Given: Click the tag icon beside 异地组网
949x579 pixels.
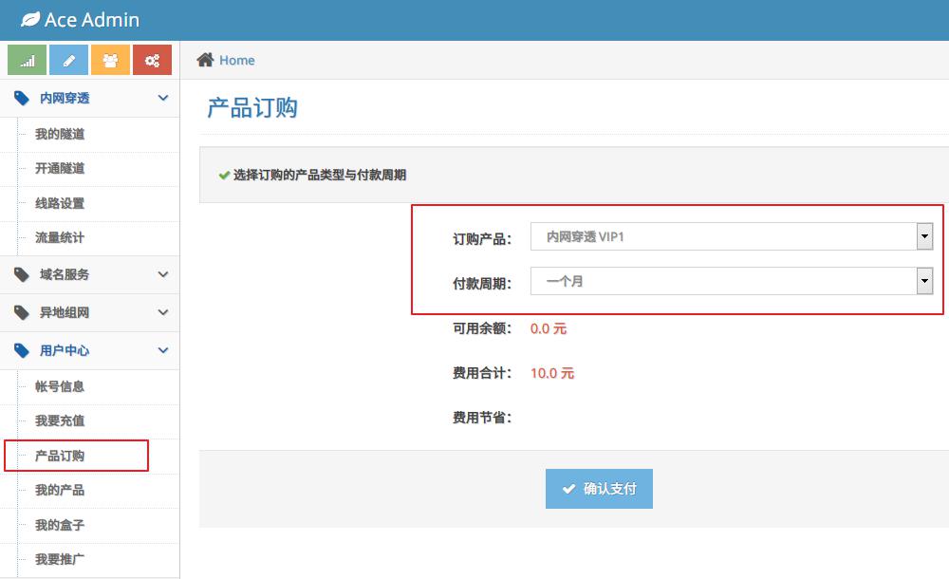Looking at the screenshot, I should [21, 312].
